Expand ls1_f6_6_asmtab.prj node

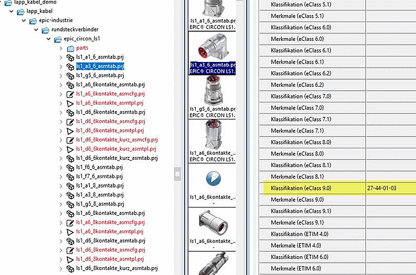tap(61, 167)
